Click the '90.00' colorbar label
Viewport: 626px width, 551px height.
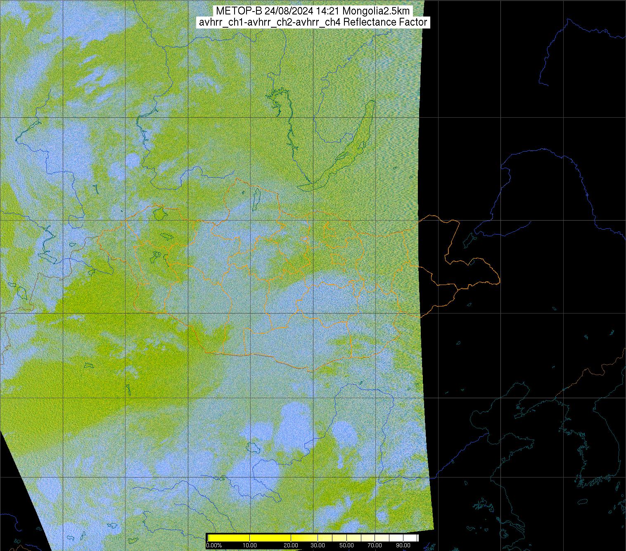[404, 545]
